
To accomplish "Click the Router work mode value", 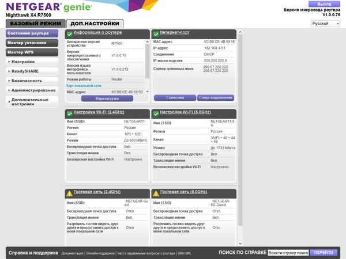I will click(116, 79).
